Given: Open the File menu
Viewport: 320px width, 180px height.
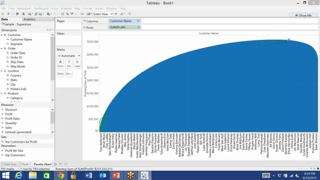Looking at the screenshot, I should (3, 8).
